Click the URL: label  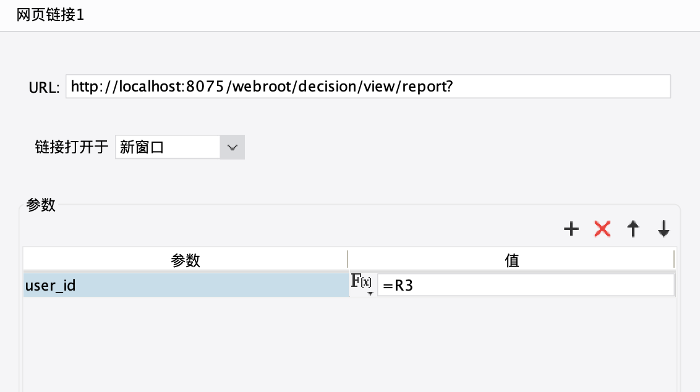tap(44, 87)
